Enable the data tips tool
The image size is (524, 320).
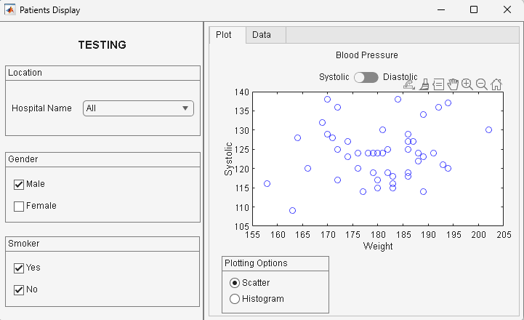(x=438, y=84)
